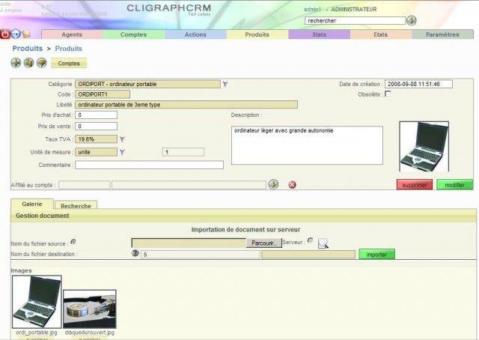
Task: Select the Serveur radio button
Action: click(x=310, y=241)
